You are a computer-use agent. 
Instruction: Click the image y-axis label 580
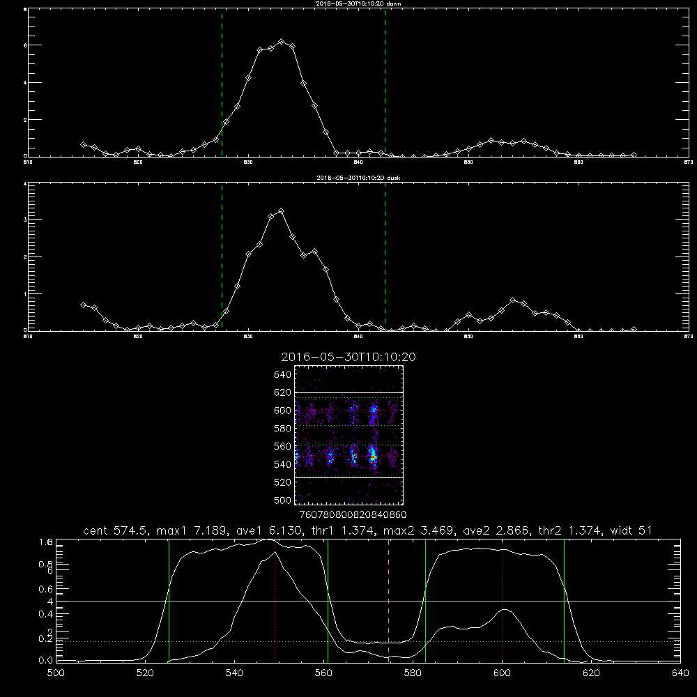point(283,428)
